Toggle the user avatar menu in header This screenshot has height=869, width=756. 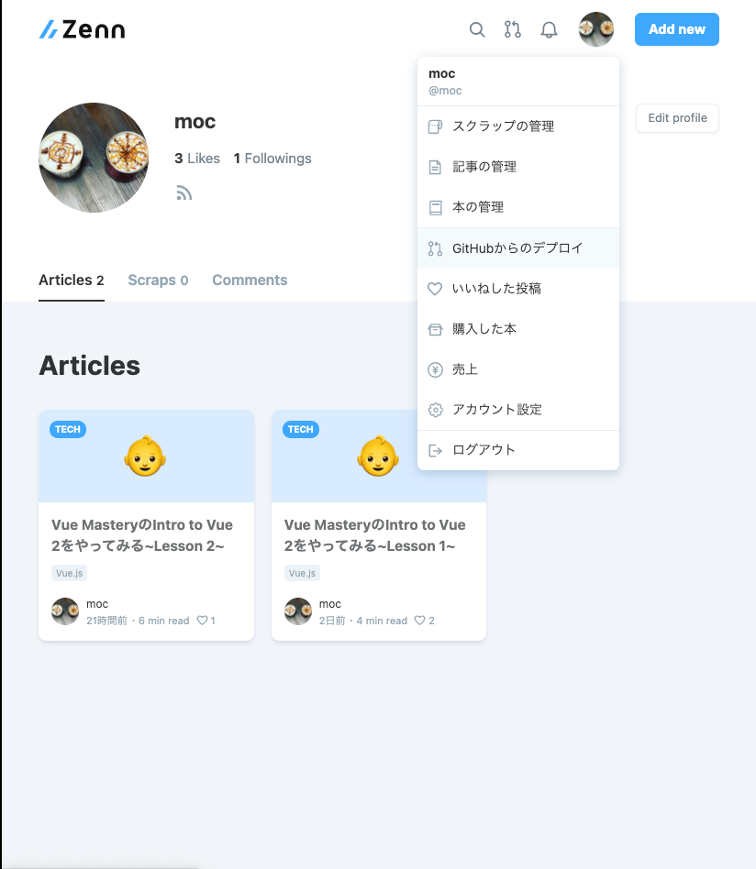point(596,29)
